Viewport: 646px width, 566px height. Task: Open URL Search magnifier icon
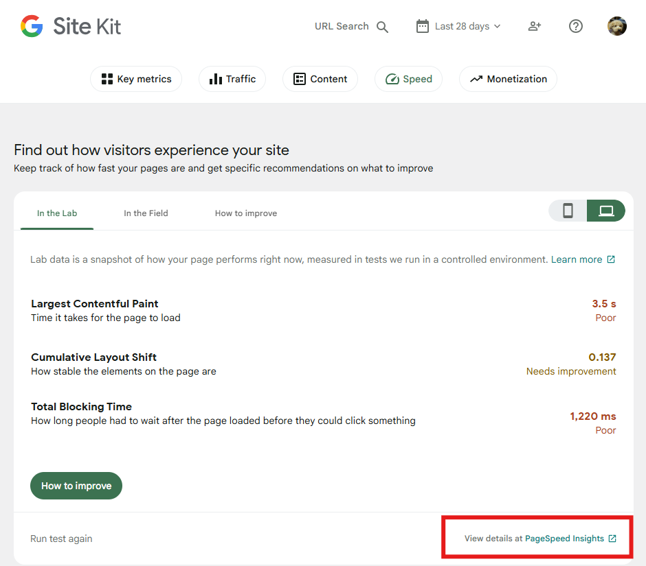tap(383, 27)
